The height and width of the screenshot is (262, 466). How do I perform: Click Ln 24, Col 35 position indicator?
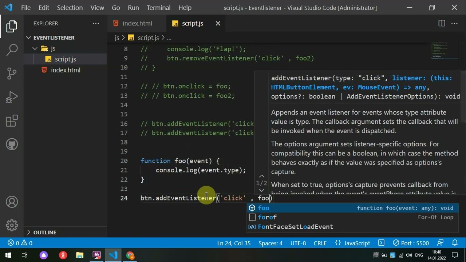click(234, 243)
